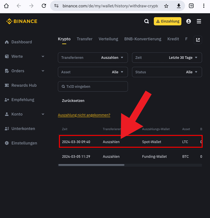Switch to the Transfer tab
This screenshot has height=218, width=210.
click(x=85, y=39)
